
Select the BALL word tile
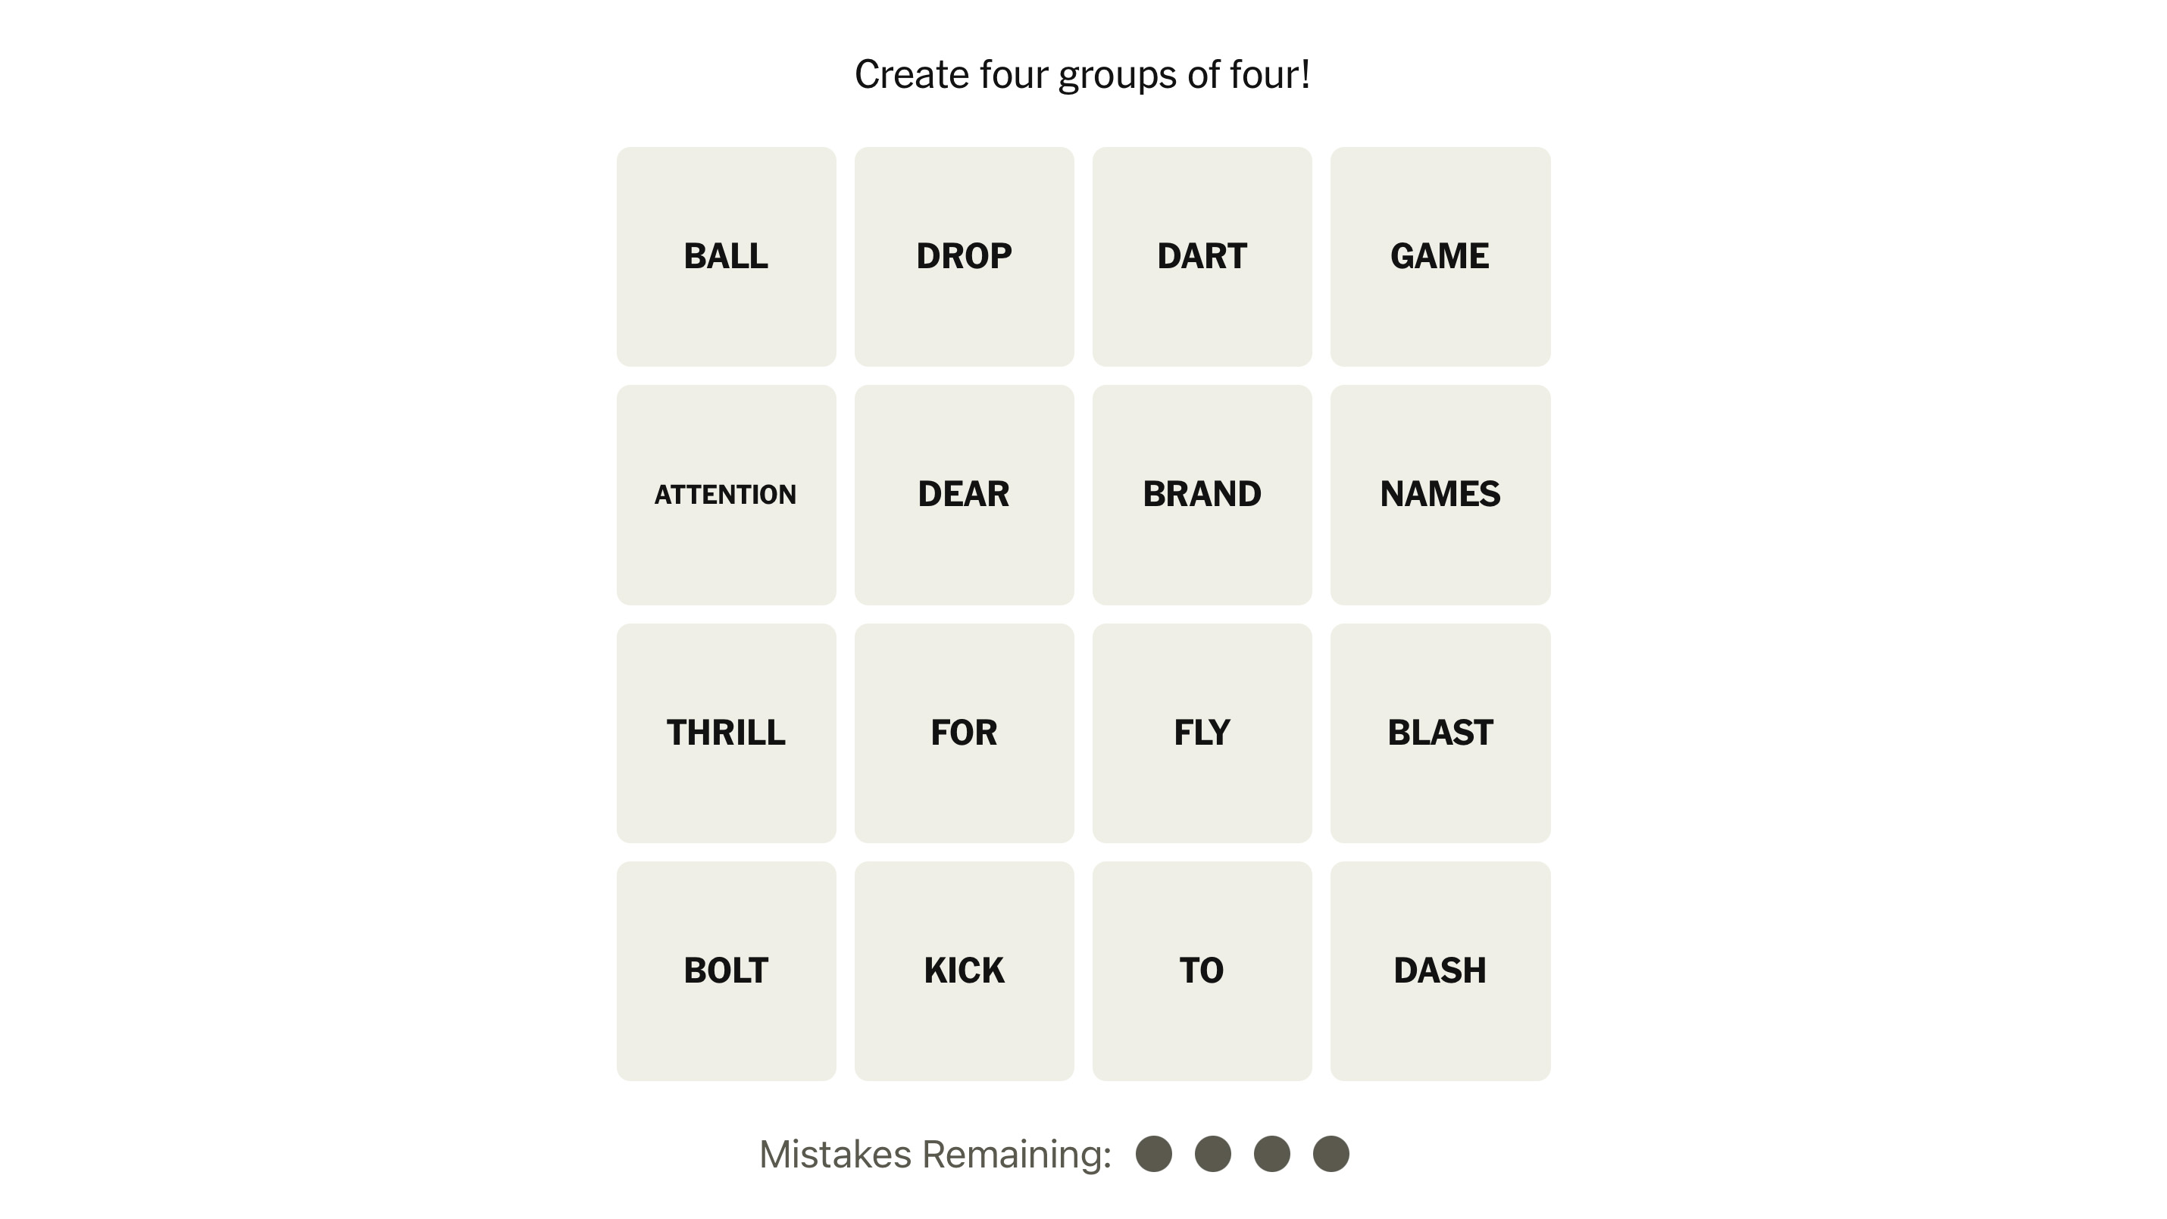pyautogui.click(x=726, y=257)
